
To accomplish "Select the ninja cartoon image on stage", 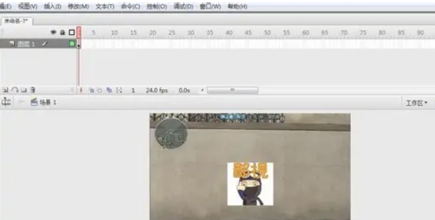I will [250, 184].
